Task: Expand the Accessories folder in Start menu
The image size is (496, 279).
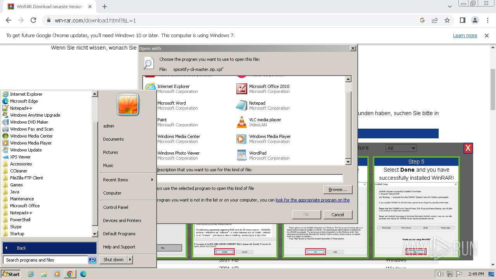Action: point(17,164)
